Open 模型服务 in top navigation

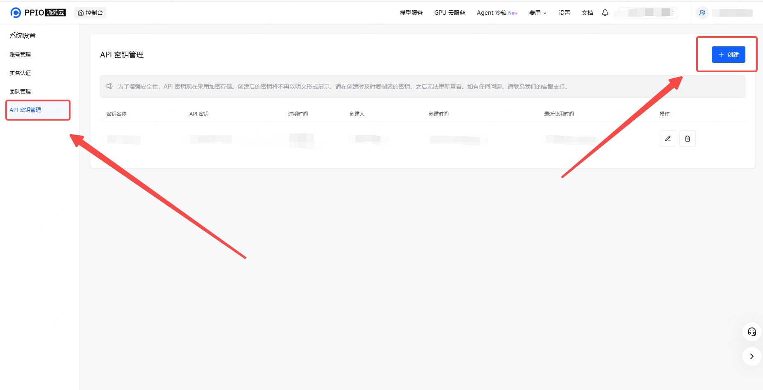pyautogui.click(x=411, y=13)
